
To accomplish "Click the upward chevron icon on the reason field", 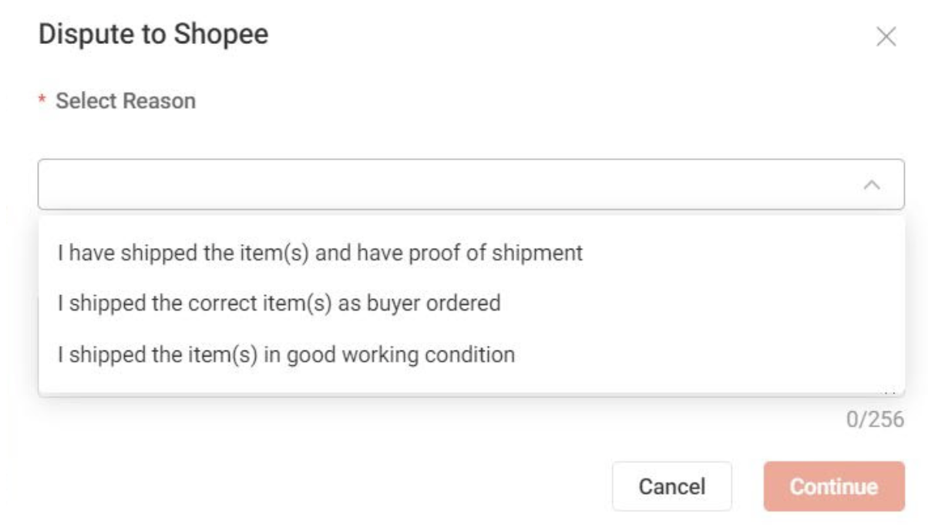I will point(870,183).
